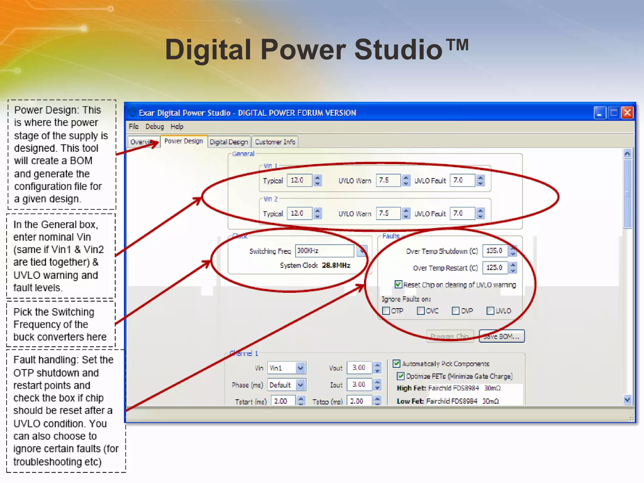The width and height of the screenshot is (644, 483).
Task: Check the OVC ignore faults box
Action: pos(420,311)
